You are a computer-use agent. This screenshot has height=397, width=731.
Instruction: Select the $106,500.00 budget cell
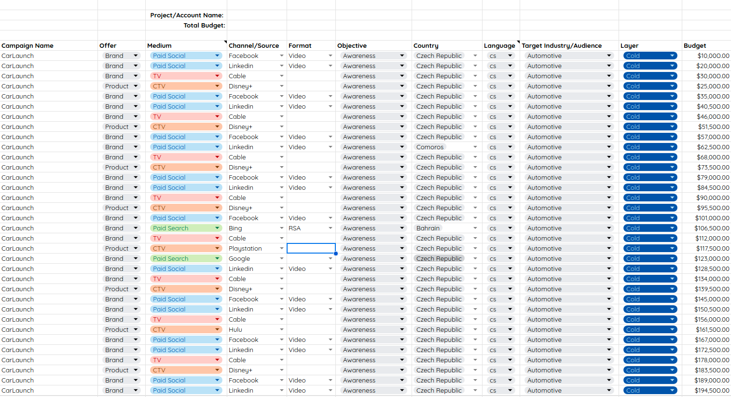tap(706, 228)
